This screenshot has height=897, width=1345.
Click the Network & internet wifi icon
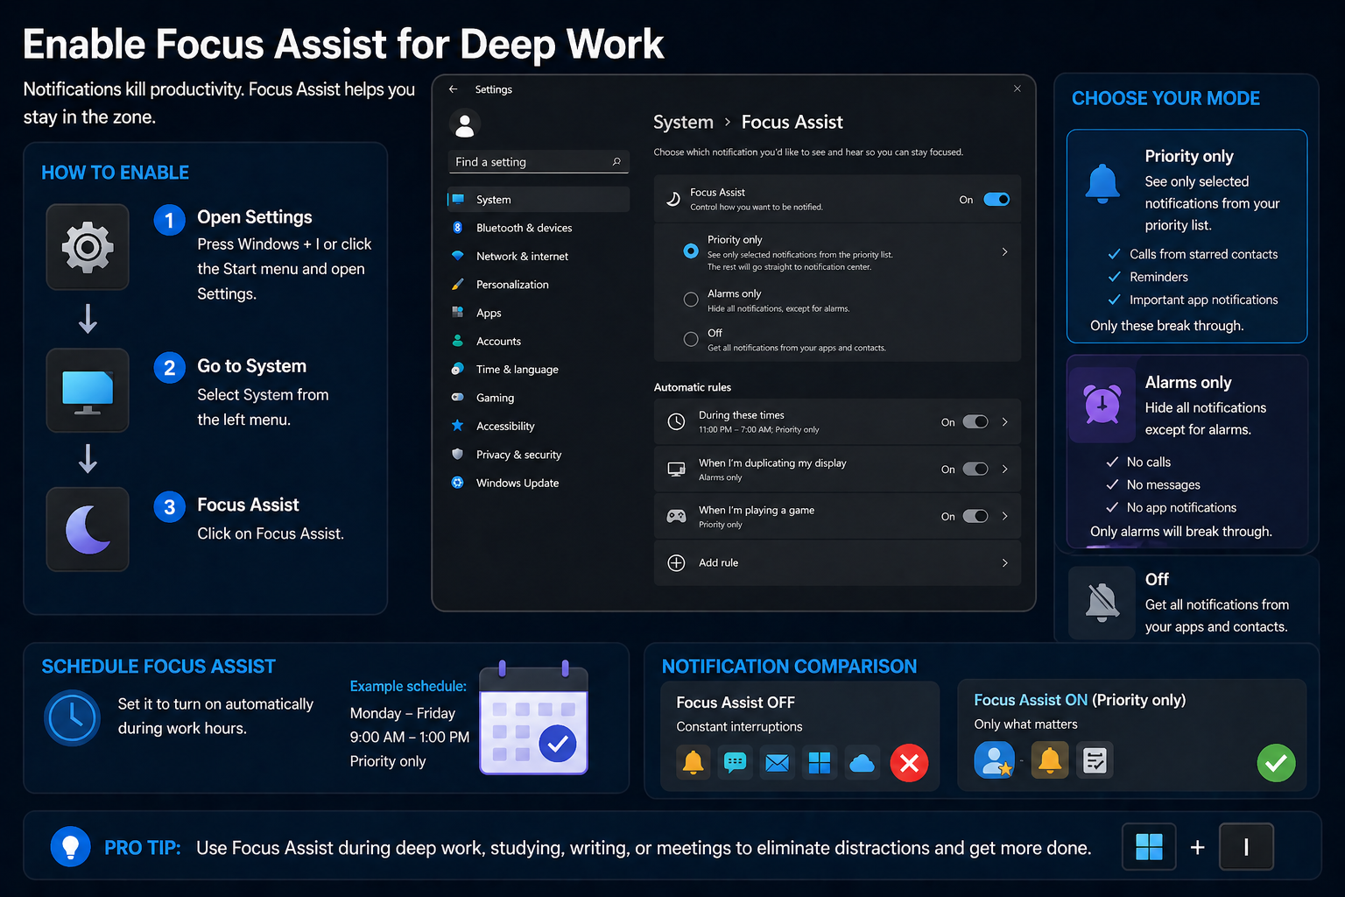pos(457,256)
